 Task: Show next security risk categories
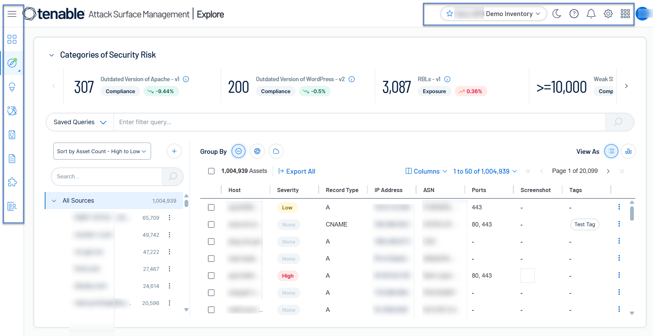626,86
